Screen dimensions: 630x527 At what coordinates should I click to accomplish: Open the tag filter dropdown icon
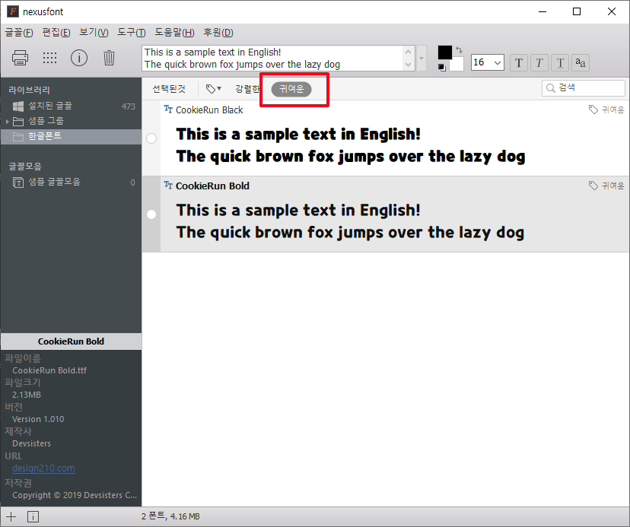pos(213,89)
